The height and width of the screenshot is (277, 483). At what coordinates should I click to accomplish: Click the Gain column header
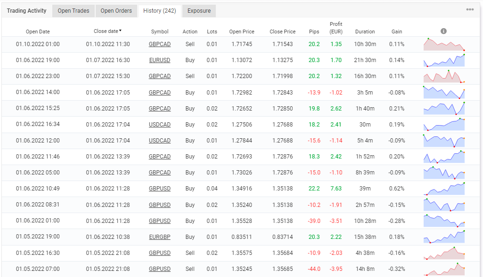(x=397, y=32)
